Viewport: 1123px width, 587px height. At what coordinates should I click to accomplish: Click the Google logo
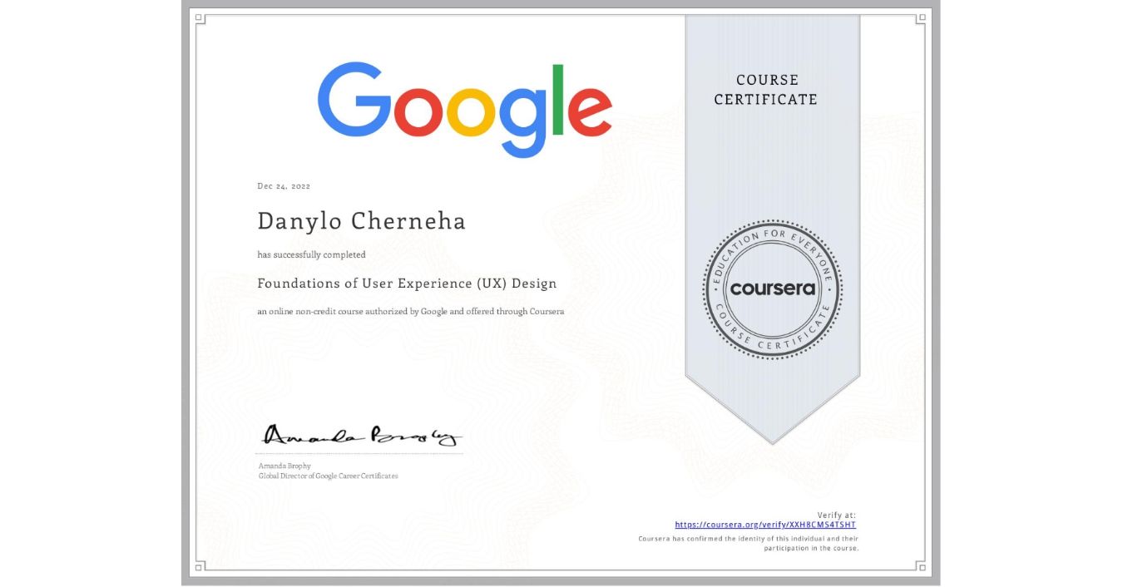(x=464, y=108)
